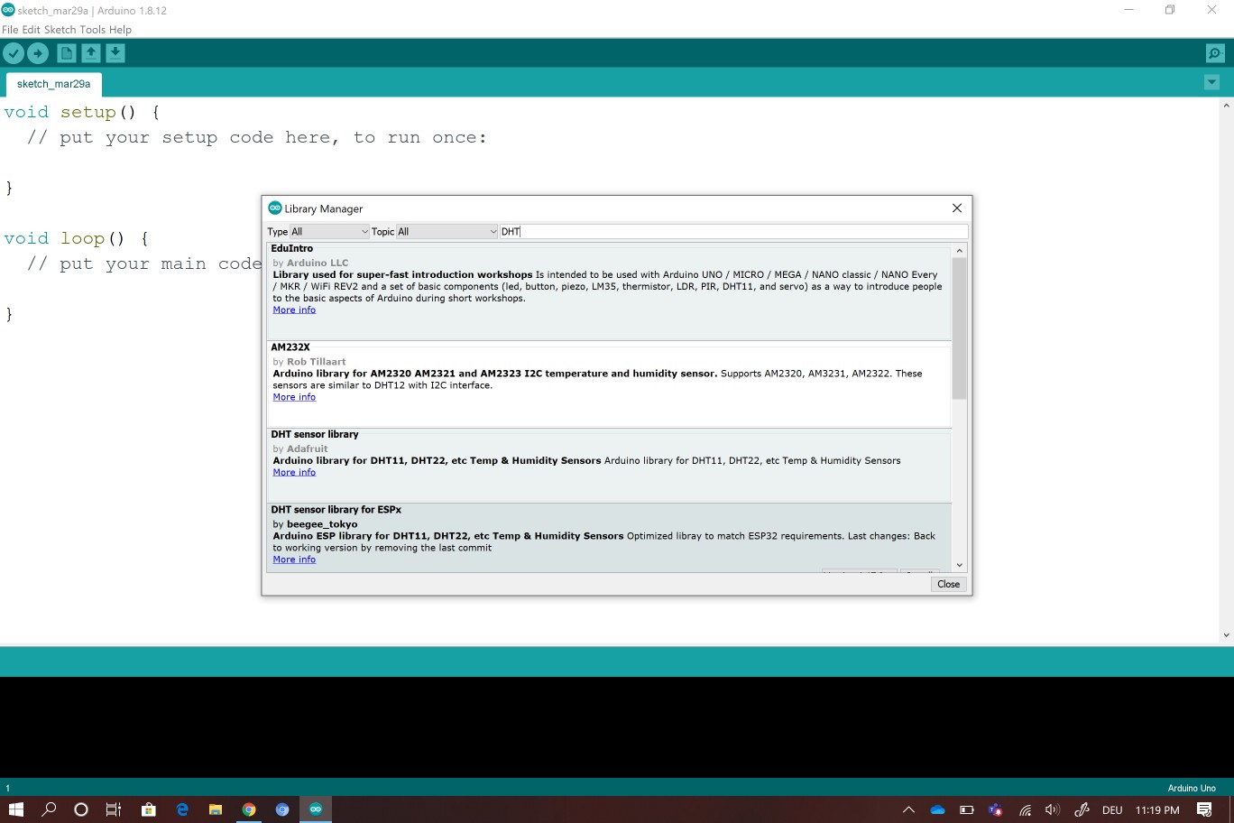Screen dimensions: 1234x823
Task: Click the void setup() code line
Action: pos(82,113)
